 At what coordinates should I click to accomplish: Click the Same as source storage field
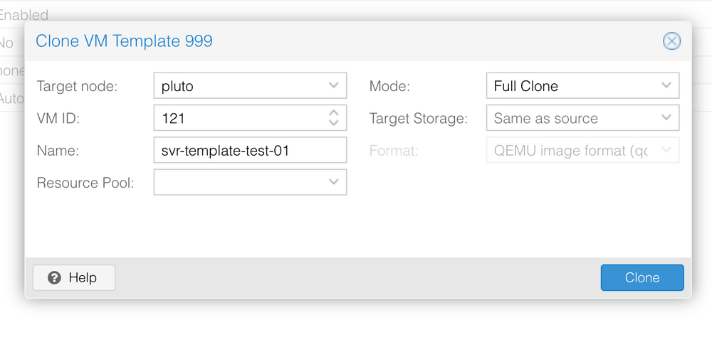point(570,118)
